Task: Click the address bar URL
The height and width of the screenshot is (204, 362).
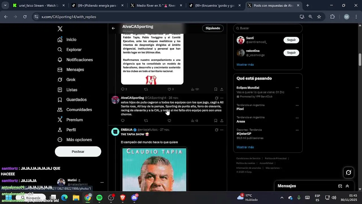Action: (69, 17)
